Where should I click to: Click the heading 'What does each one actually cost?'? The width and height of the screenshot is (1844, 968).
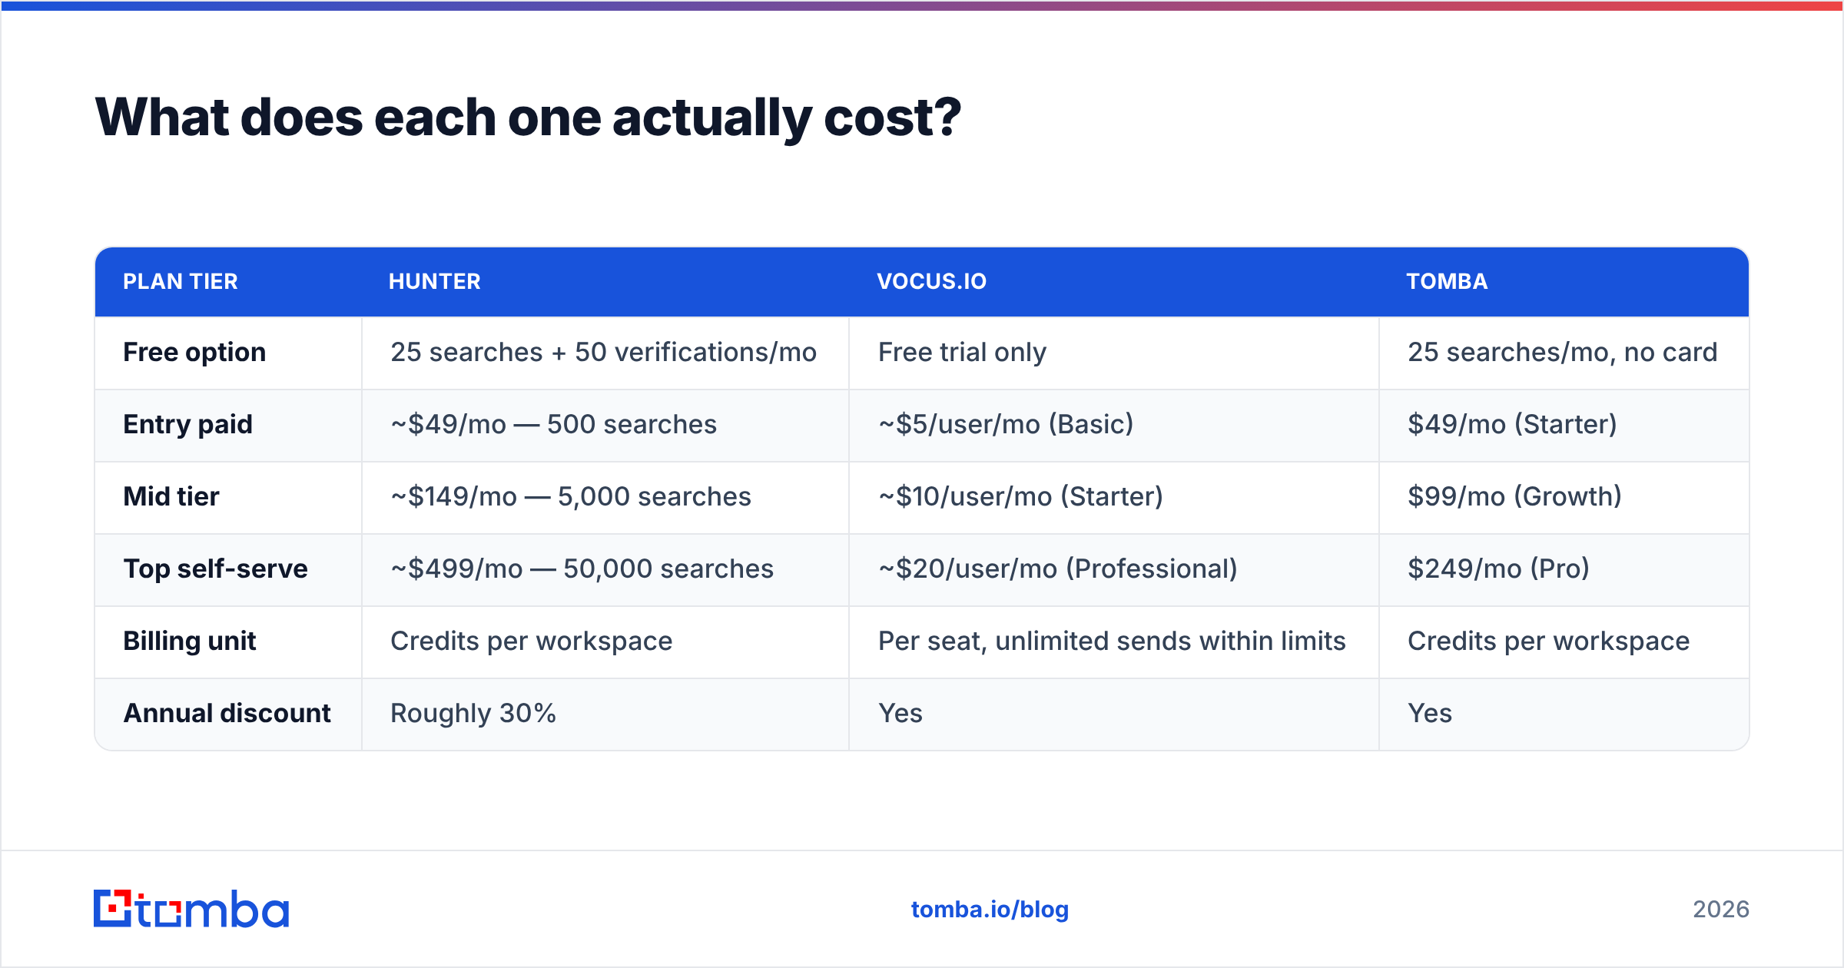click(528, 118)
